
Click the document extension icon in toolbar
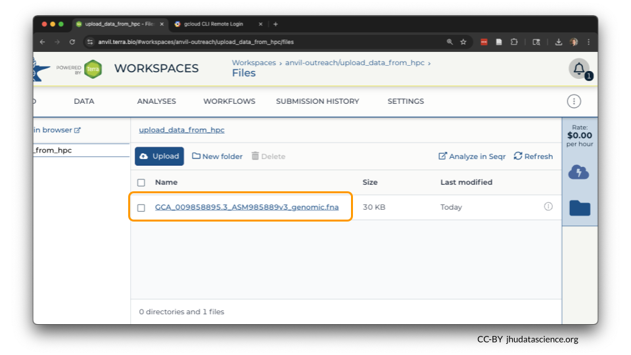point(499,42)
